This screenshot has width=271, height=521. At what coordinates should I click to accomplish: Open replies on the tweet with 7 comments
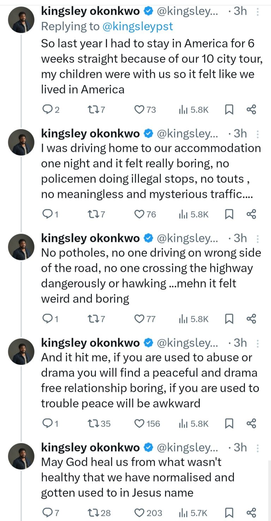point(47,513)
